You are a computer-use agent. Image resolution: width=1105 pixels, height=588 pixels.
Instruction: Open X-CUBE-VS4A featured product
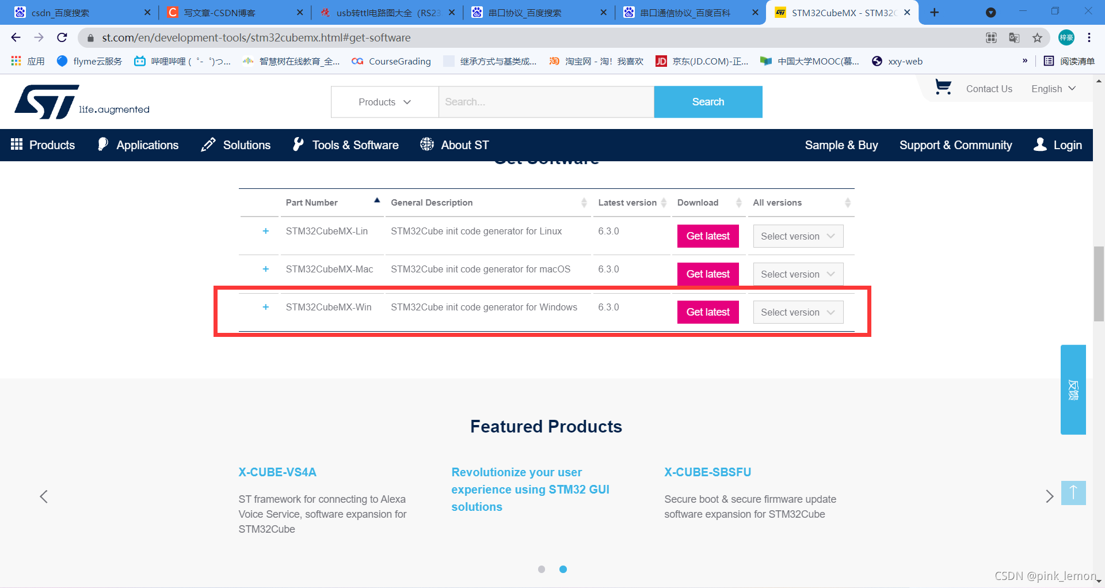pos(277,472)
